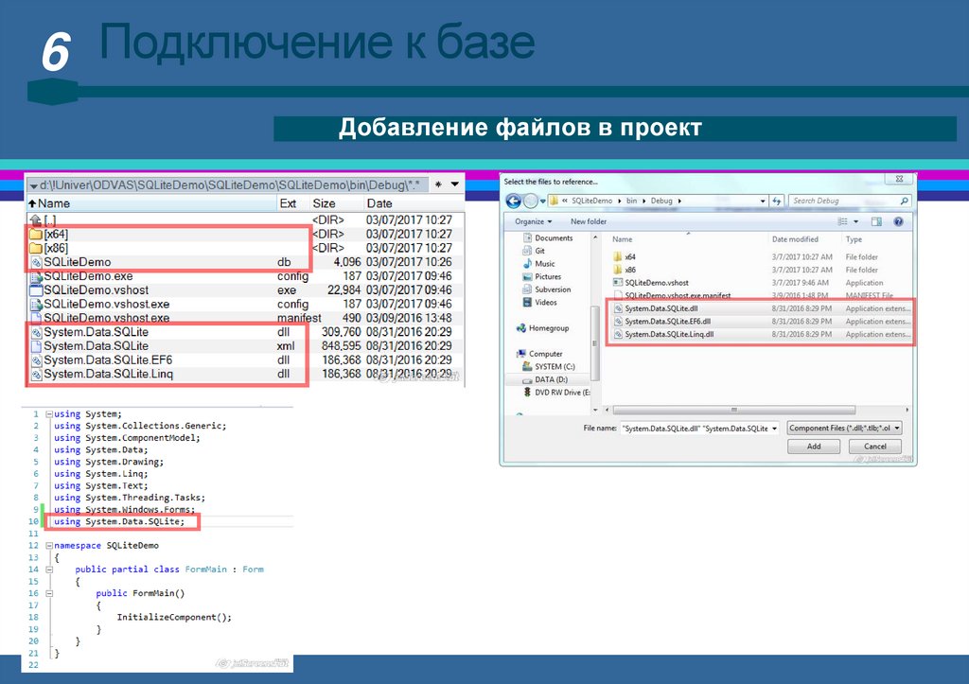Viewport: 969px width, 684px height.
Task: Click parent directory [..] up icon
Action: click(36, 219)
